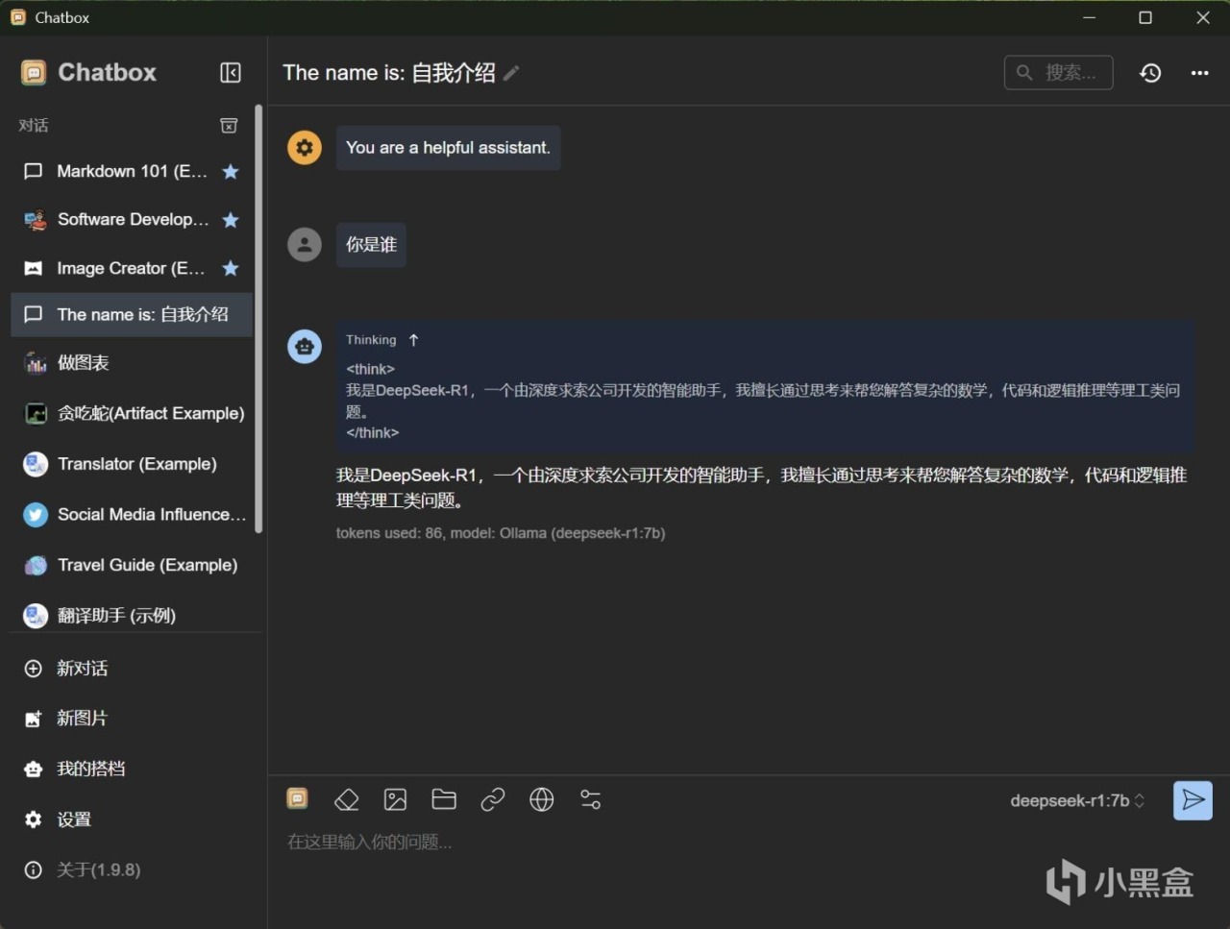Collapse the Thinking section arrow

point(414,340)
